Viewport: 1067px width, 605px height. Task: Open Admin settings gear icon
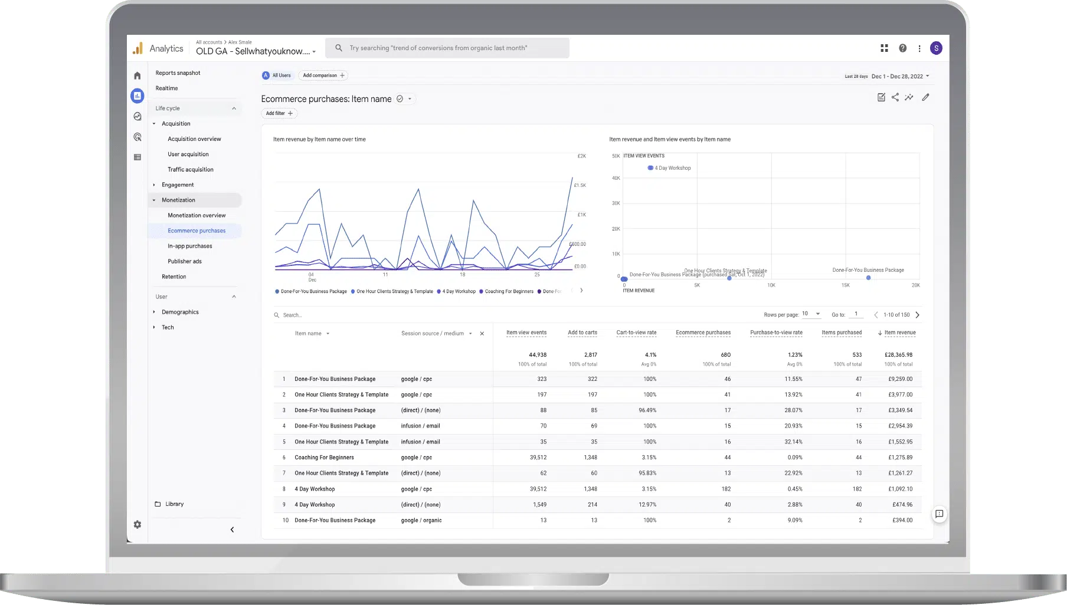(x=138, y=524)
